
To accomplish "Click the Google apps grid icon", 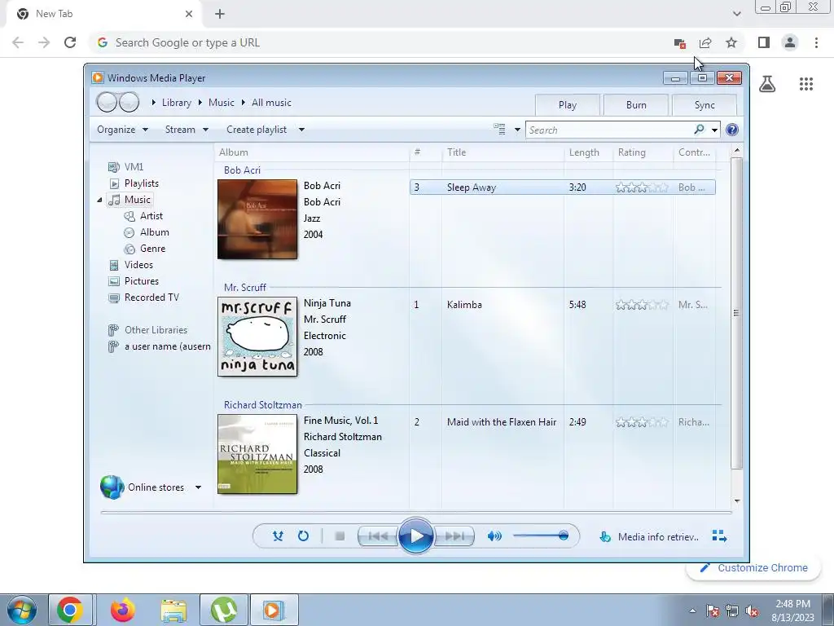I will click(806, 84).
